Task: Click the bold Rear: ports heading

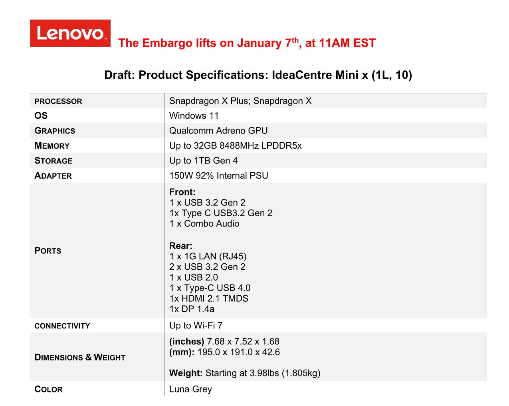Action: click(180, 246)
